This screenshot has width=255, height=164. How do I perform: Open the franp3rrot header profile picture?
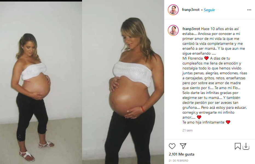[173, 10]
